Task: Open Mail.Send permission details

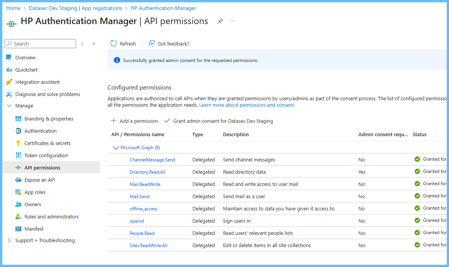Action: point(140,197)
